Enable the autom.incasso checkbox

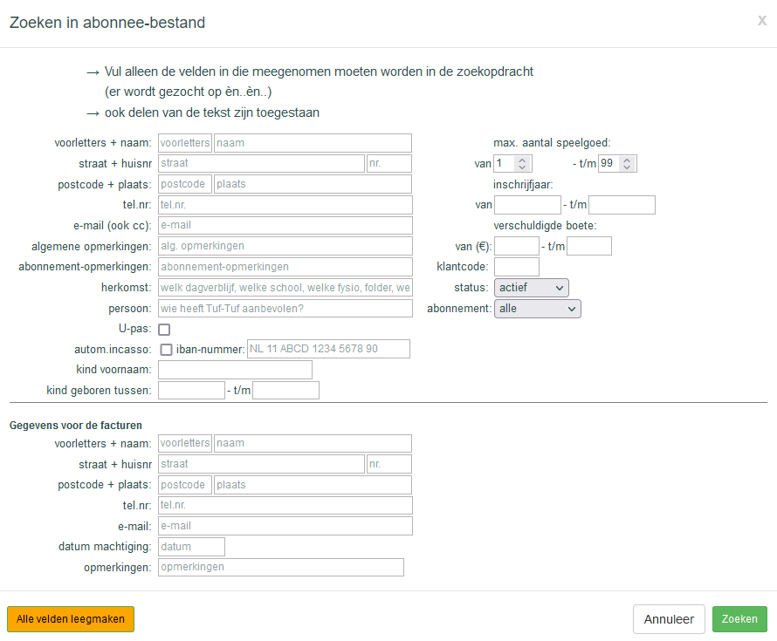[166, 350]
